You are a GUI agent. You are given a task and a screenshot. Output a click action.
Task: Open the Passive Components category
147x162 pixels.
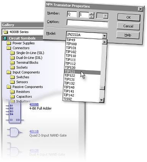27,87
